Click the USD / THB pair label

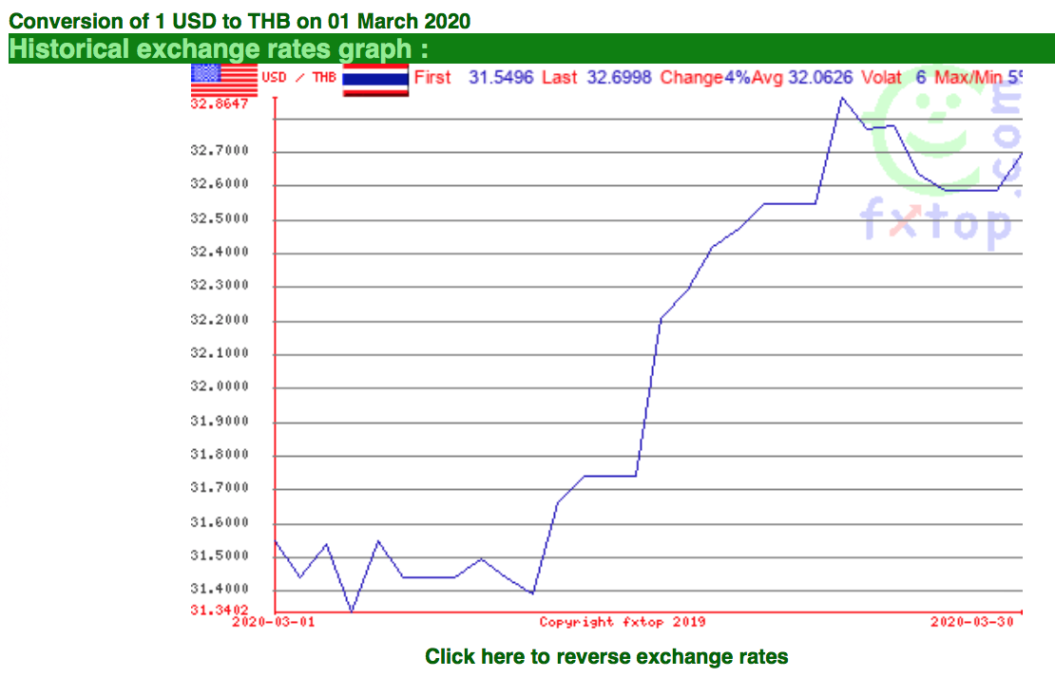(298, 77)
